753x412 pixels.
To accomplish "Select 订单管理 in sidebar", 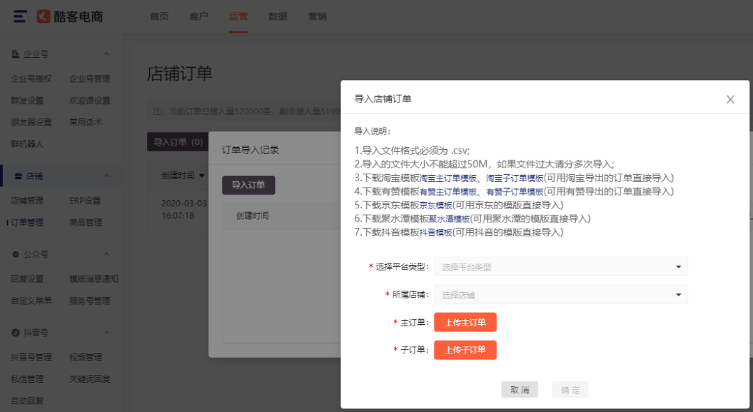I will click(x=27, y=222).
